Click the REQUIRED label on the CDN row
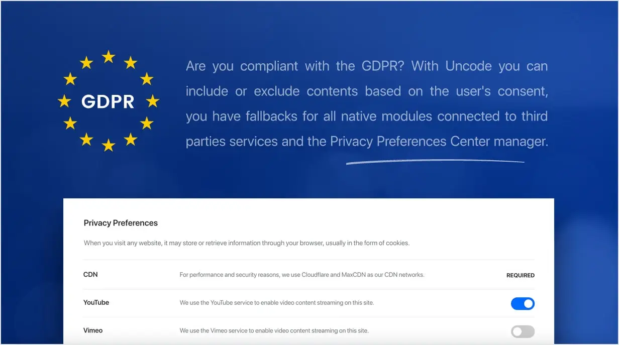This screenshot has height=345, width=619. [x=520, y=275]
